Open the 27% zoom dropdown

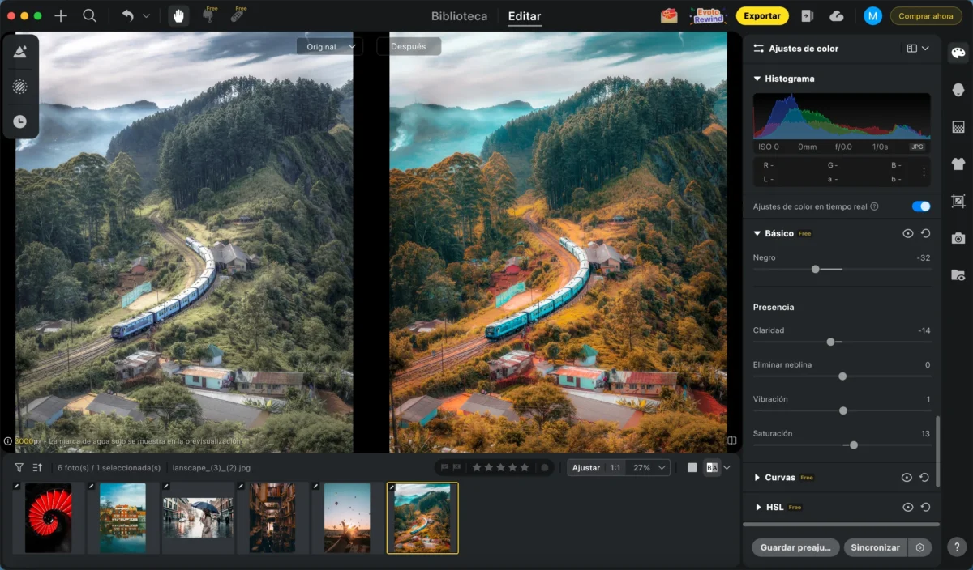(x=650, y=467)
